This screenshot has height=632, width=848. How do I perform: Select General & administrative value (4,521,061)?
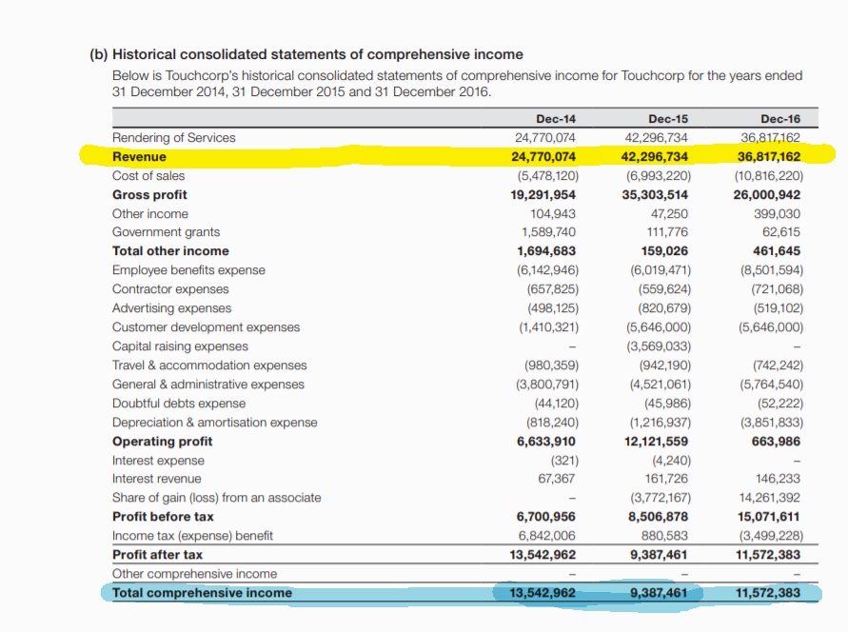tap(661, 385)
